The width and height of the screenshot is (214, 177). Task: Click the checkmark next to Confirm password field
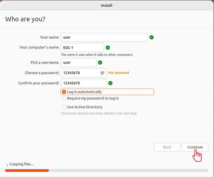pos(110,83)
